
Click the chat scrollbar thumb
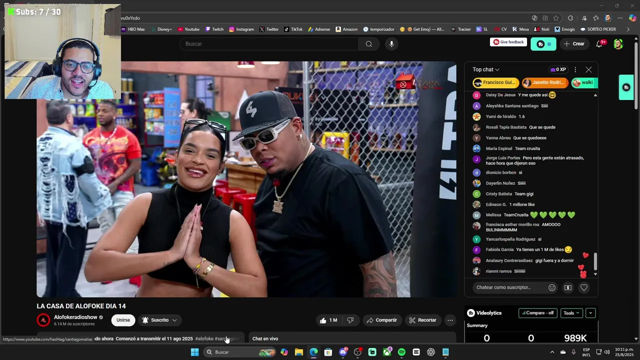[595, 261]
